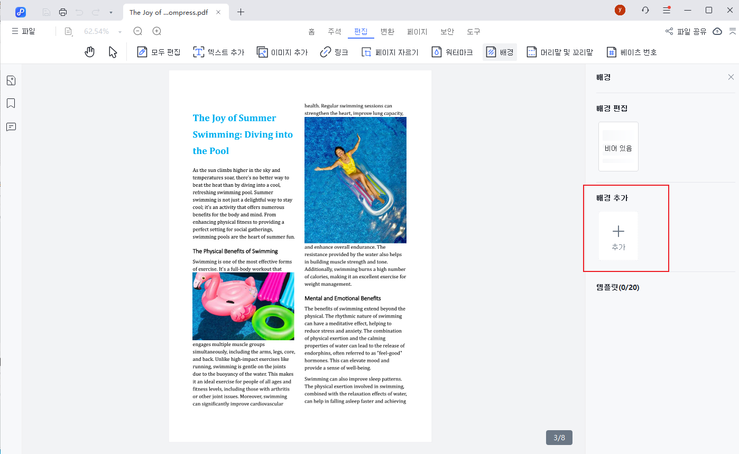Select the arrow cursor tool
The height and width of the screenshot is (454, 739).
point(113,52)
